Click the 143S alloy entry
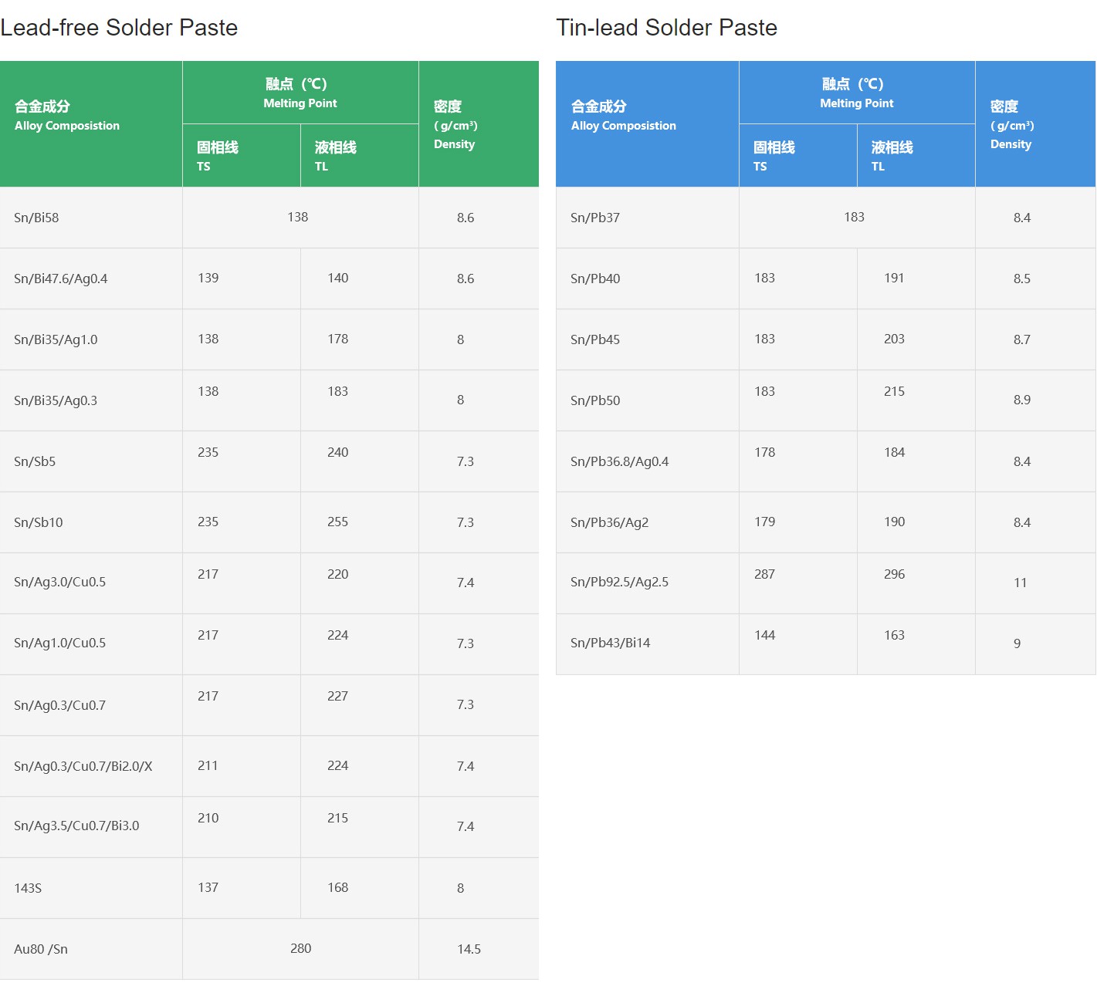1097x1003 pixels. pyautogui.click(x=28, y=888)
